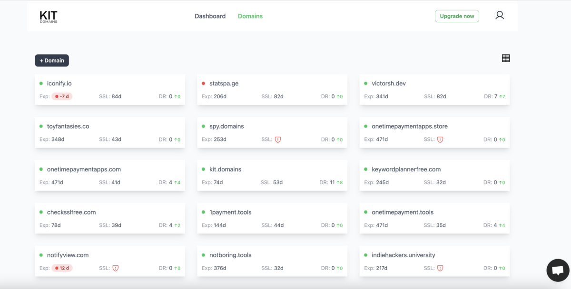Open the kit.domains domain card

(225, 169)
